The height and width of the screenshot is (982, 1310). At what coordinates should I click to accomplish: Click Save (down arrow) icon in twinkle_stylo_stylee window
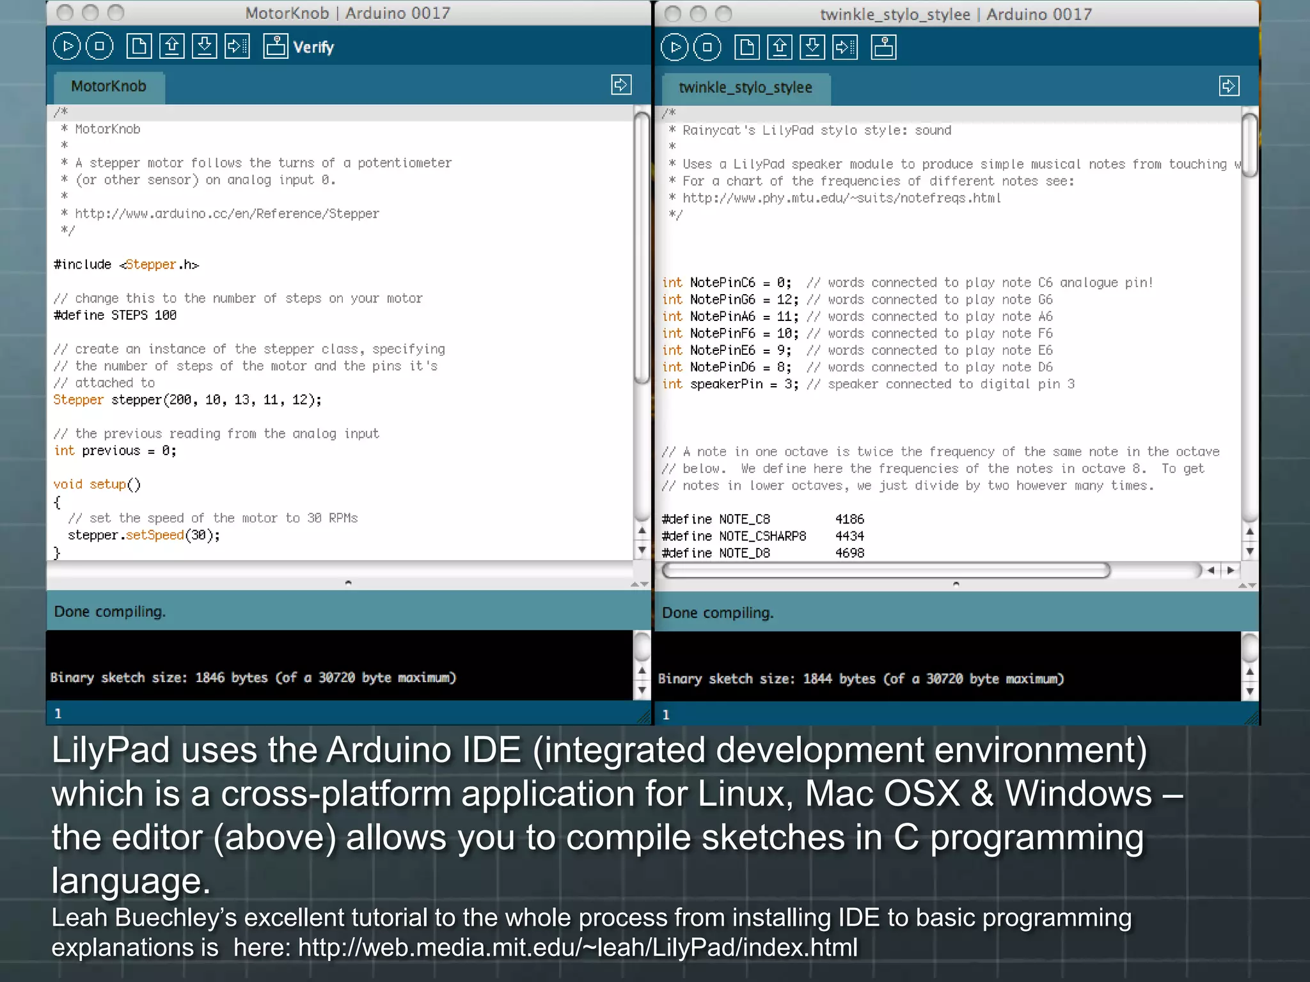tap(812, 48)
